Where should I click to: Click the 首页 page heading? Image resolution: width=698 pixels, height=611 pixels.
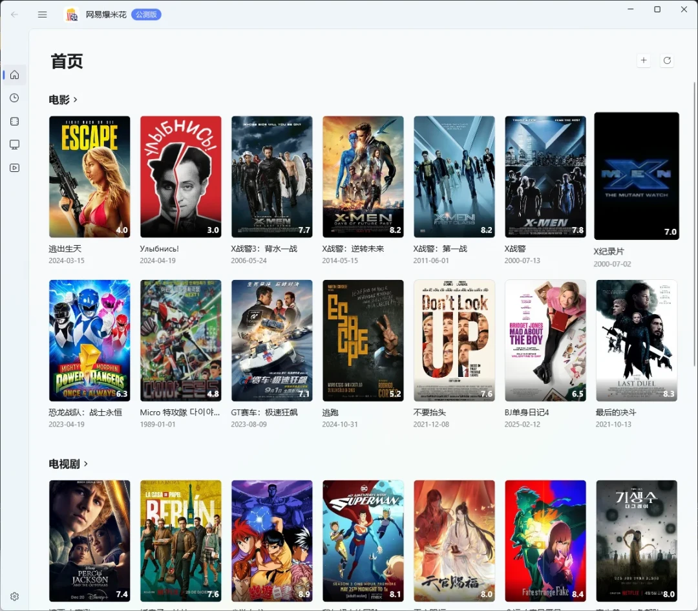(x=67, y=61)
